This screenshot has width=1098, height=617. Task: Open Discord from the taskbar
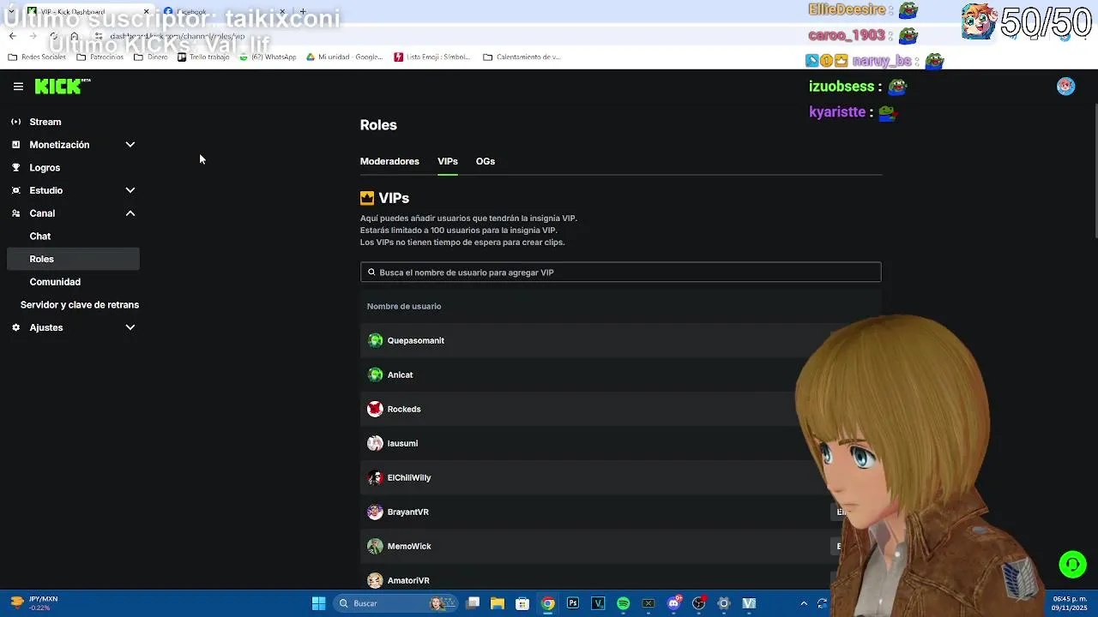[674, 603]
